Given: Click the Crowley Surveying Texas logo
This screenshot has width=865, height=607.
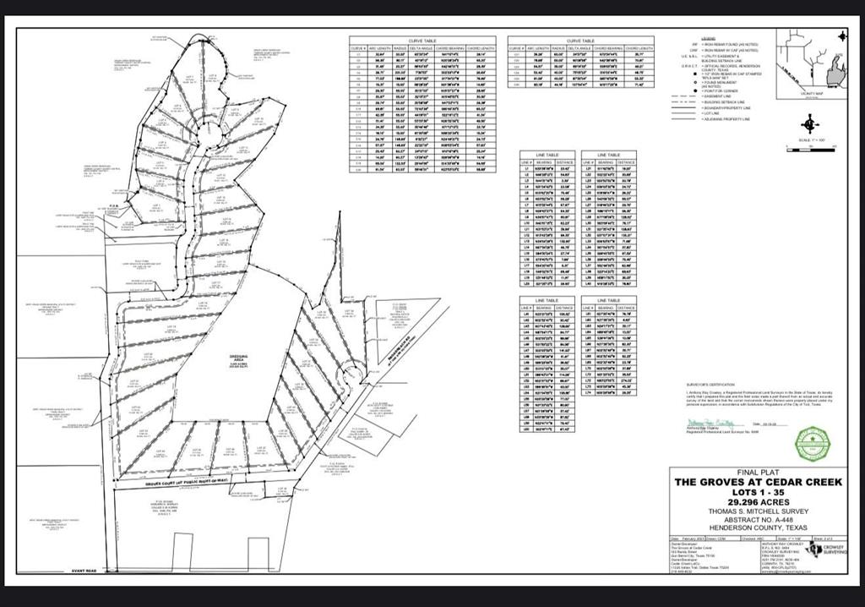Looking at the screenshot, I should point(813,550).
